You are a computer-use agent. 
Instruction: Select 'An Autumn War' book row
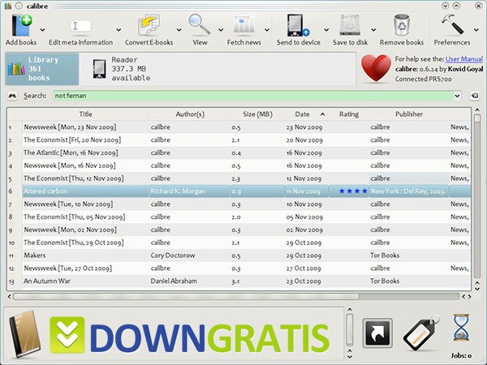click(x=247, y=281)
